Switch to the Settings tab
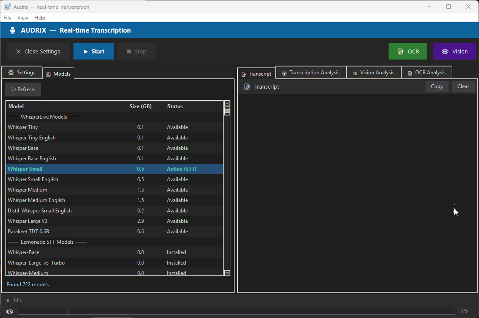This screenshot has height=318, width=479. [22, 73]
